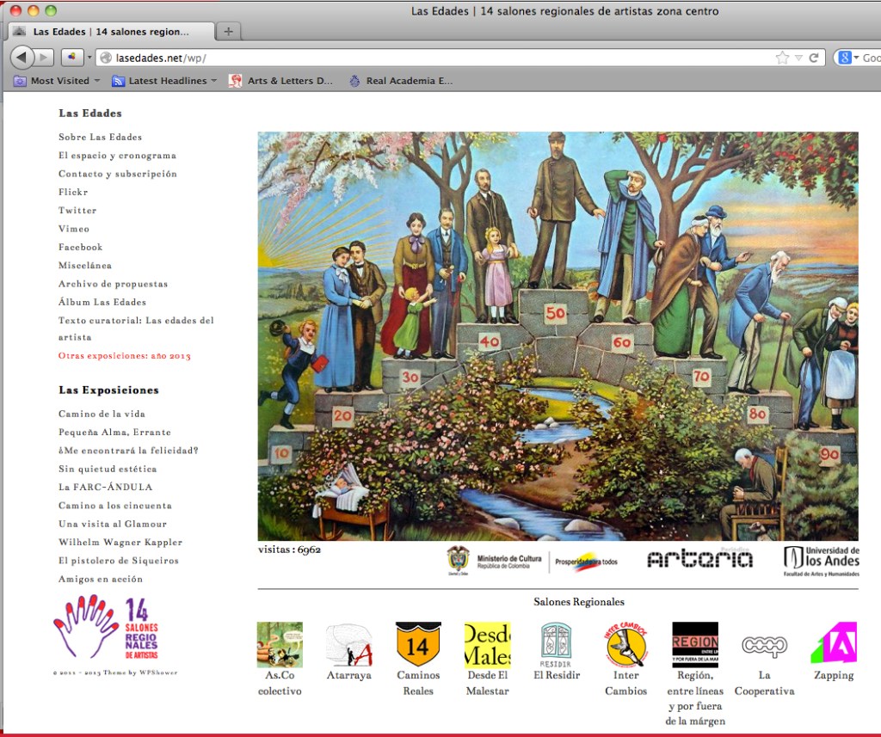The height and width of the screenshot is (737, 881).
Task: Open the La FARC-ÁNDULA exhibition link
Action: click(x=93, y=487)
